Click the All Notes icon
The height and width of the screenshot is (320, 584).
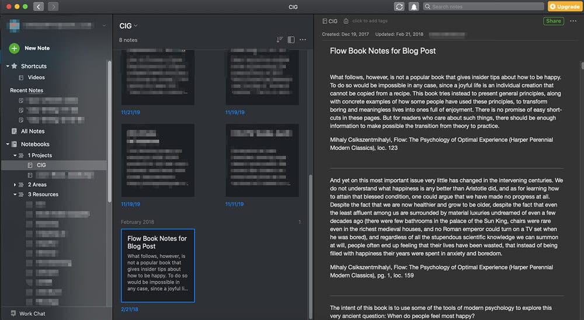click(14, 131)
